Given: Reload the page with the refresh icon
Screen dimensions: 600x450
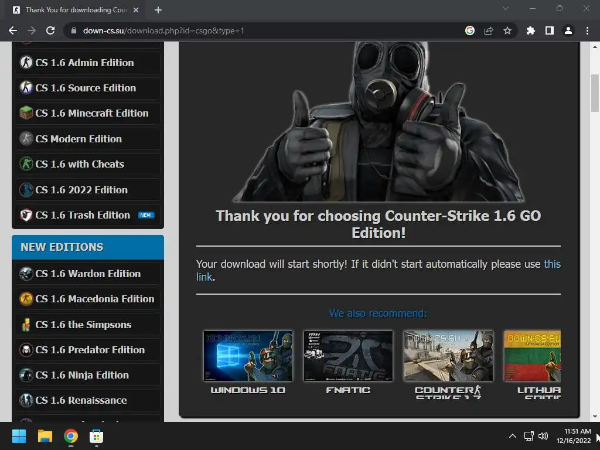Looking at the screenshot, I should click(x=50, y=30).
